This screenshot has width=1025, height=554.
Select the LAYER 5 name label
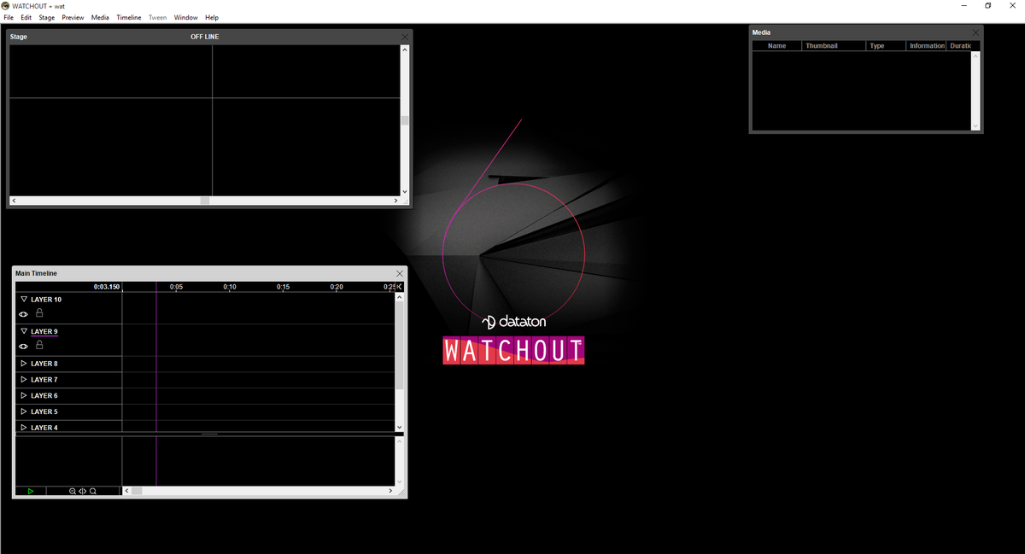click(44, 411)
